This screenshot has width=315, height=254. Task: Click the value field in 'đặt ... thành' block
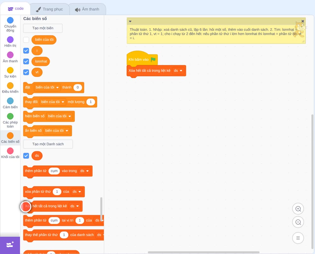point(77,87)
